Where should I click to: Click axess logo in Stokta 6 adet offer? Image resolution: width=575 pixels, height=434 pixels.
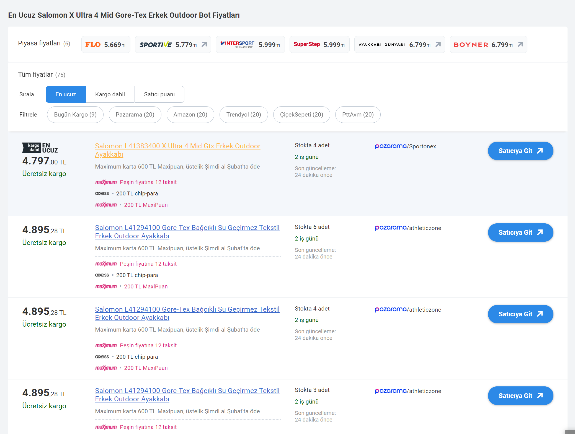pos(102,275)
